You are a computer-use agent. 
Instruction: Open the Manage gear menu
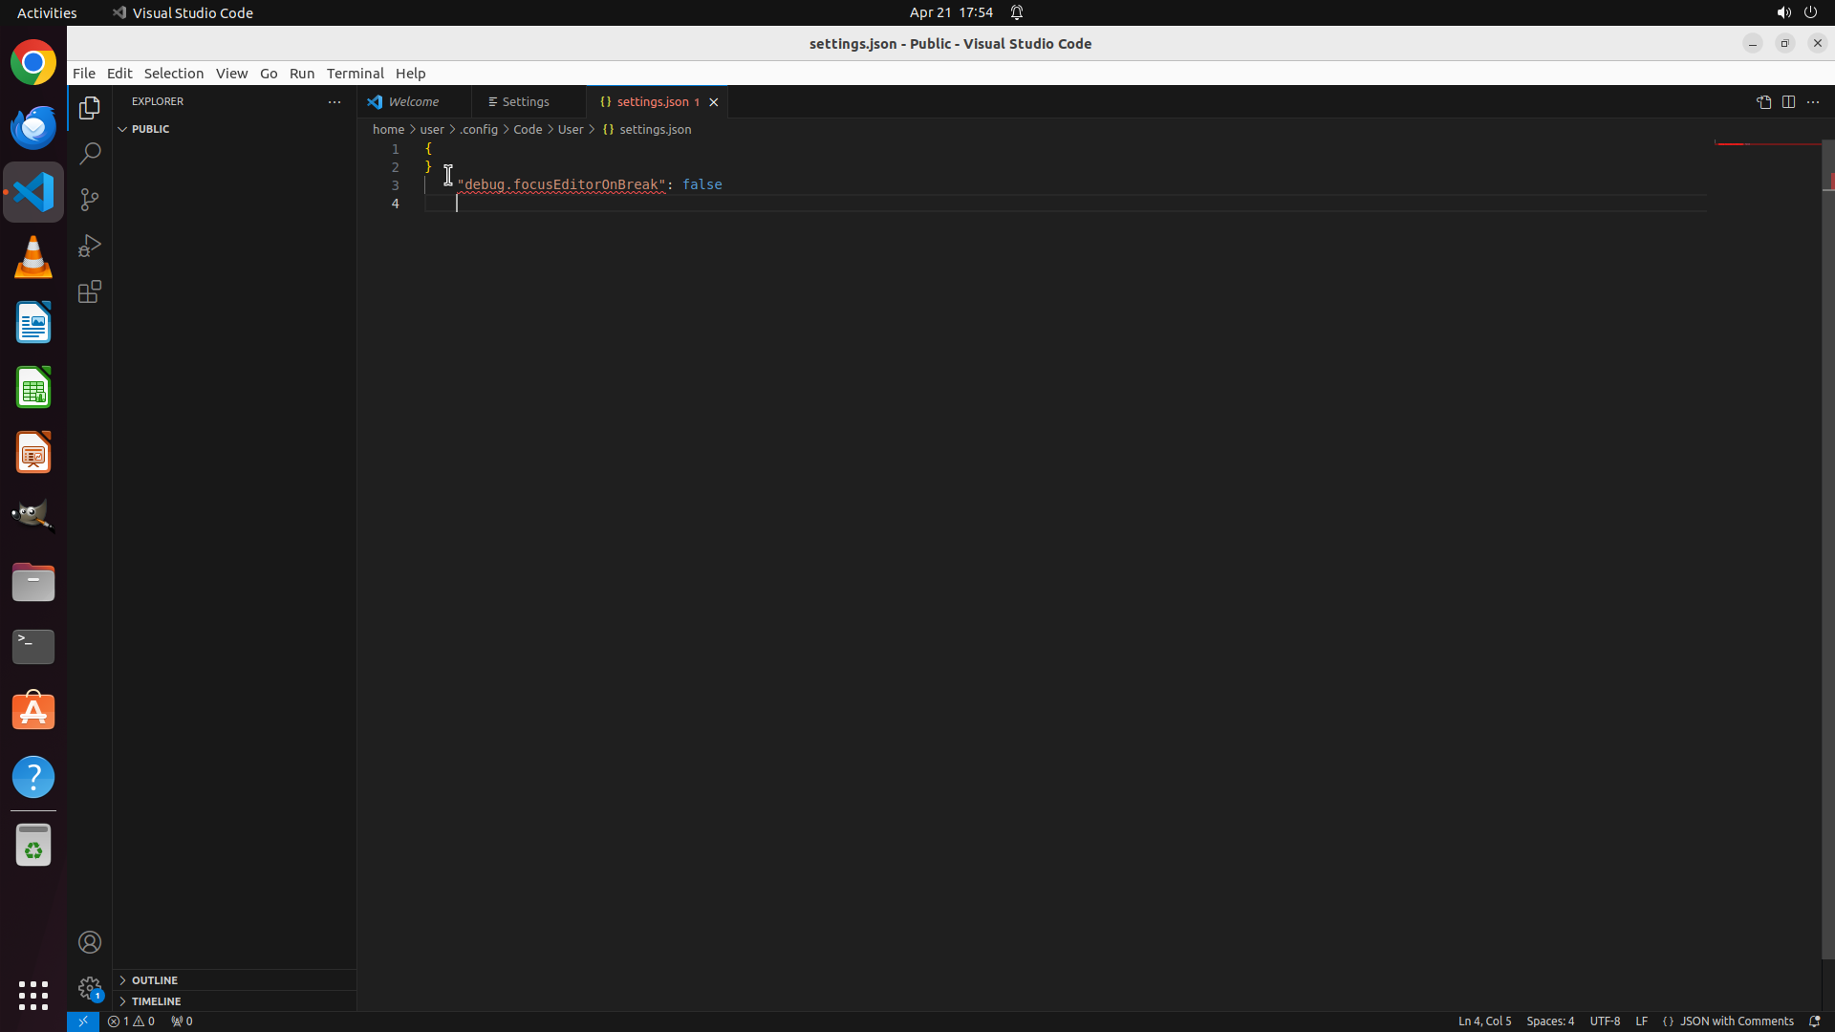90,988
